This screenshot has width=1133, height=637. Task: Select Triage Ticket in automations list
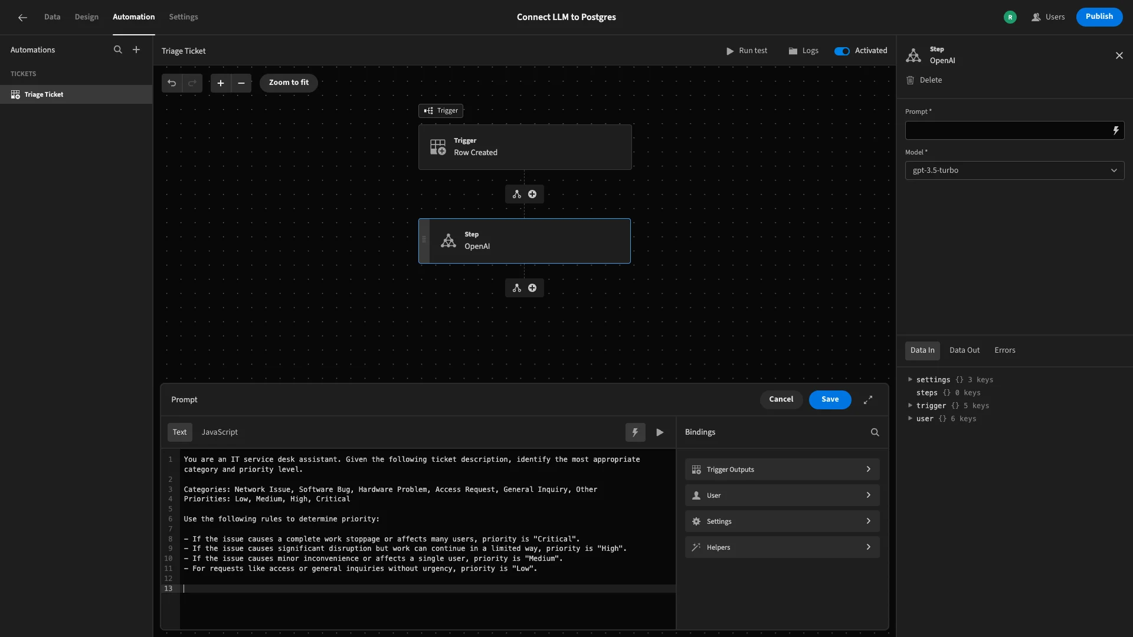76,94
